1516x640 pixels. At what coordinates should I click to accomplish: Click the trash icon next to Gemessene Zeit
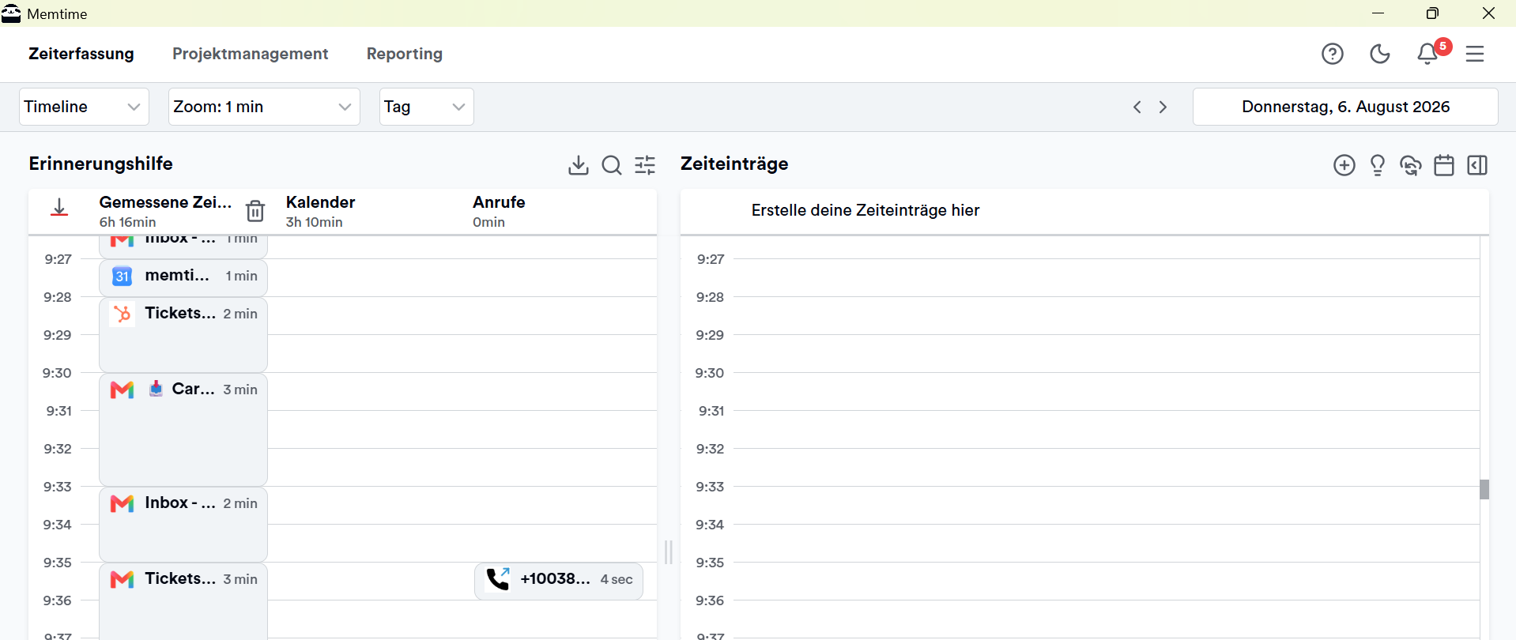(x=255, y=211)
